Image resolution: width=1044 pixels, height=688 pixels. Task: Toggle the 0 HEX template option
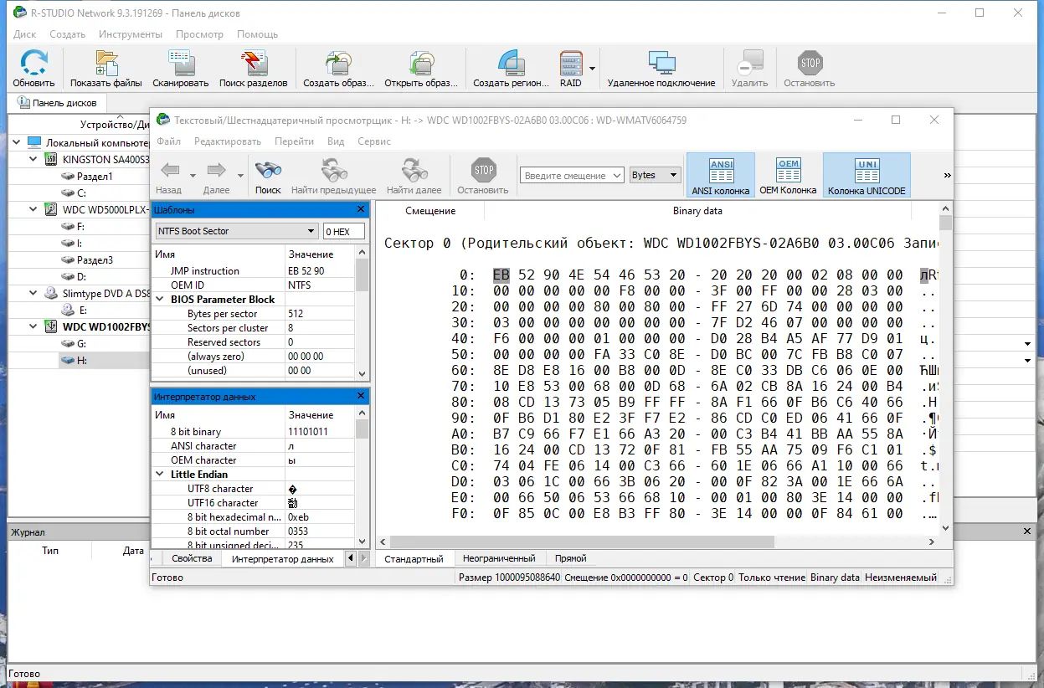(344, 231)
